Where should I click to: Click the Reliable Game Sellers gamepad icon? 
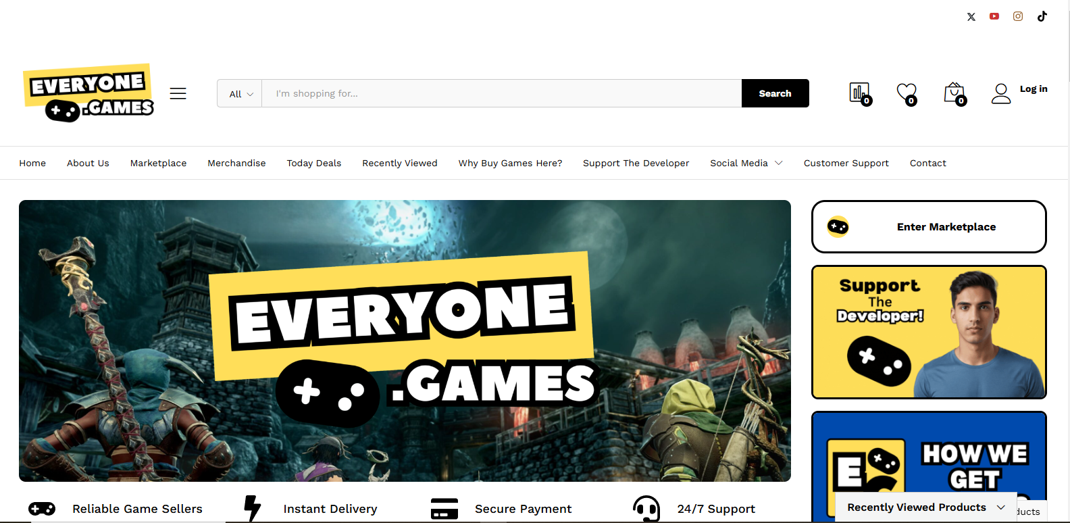[42, 509]
